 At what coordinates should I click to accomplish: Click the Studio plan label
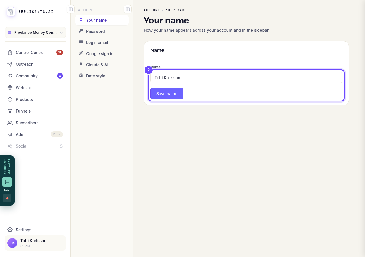25,246
